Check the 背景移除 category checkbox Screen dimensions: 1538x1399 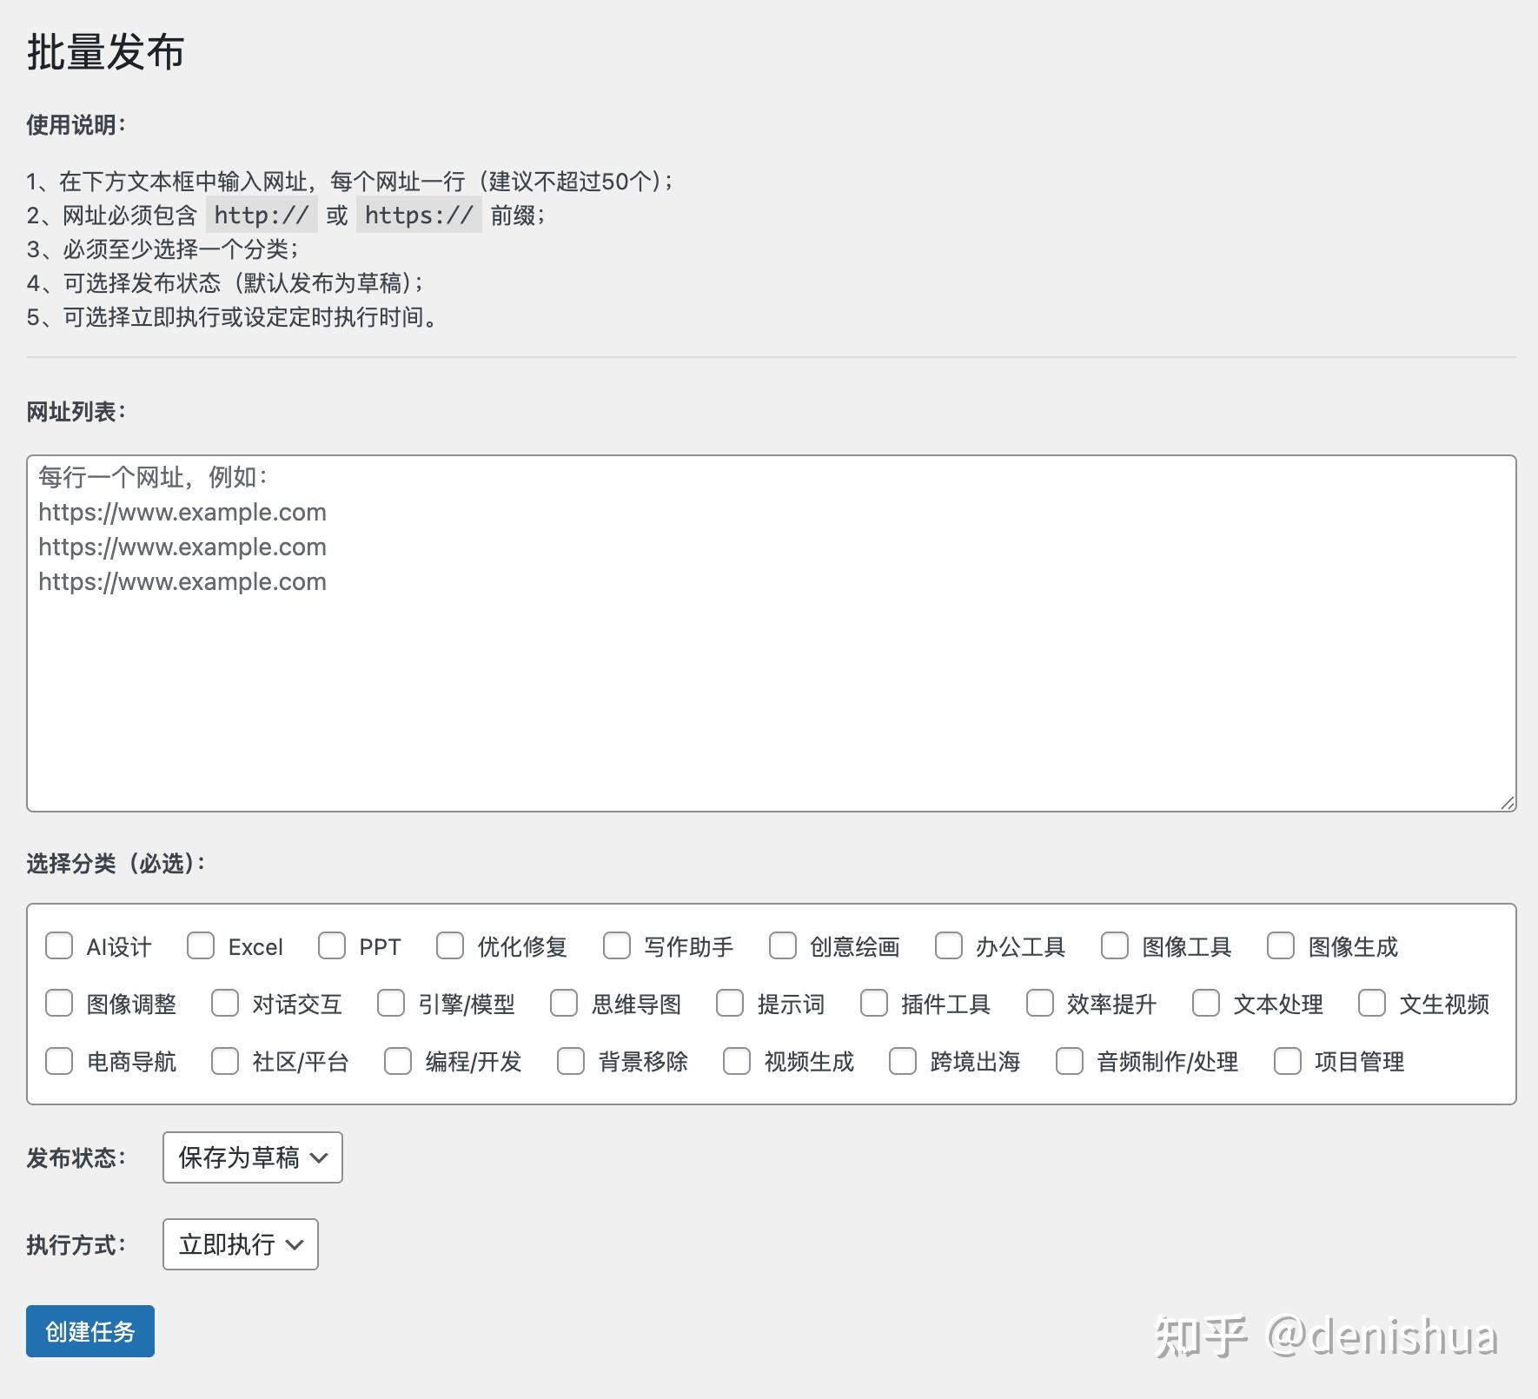click(x=571, y=1060)
